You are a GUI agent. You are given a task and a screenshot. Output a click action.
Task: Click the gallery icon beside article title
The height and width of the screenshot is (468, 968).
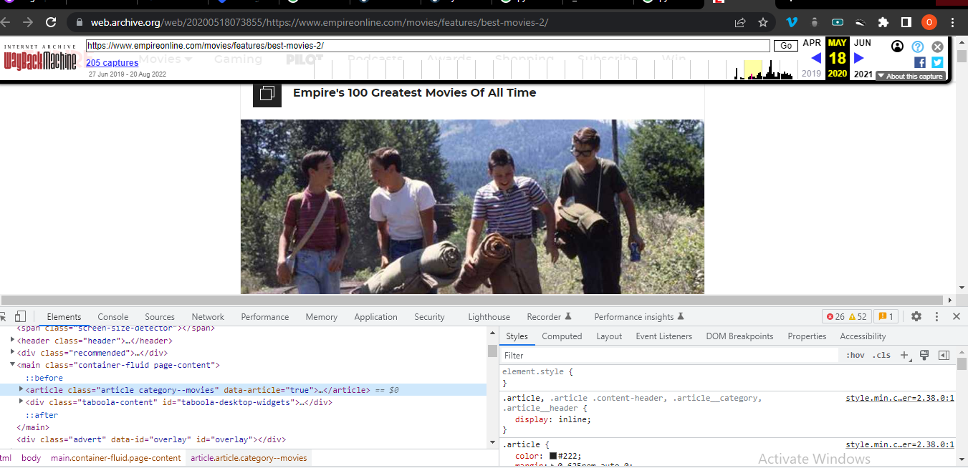coord(267,93)
